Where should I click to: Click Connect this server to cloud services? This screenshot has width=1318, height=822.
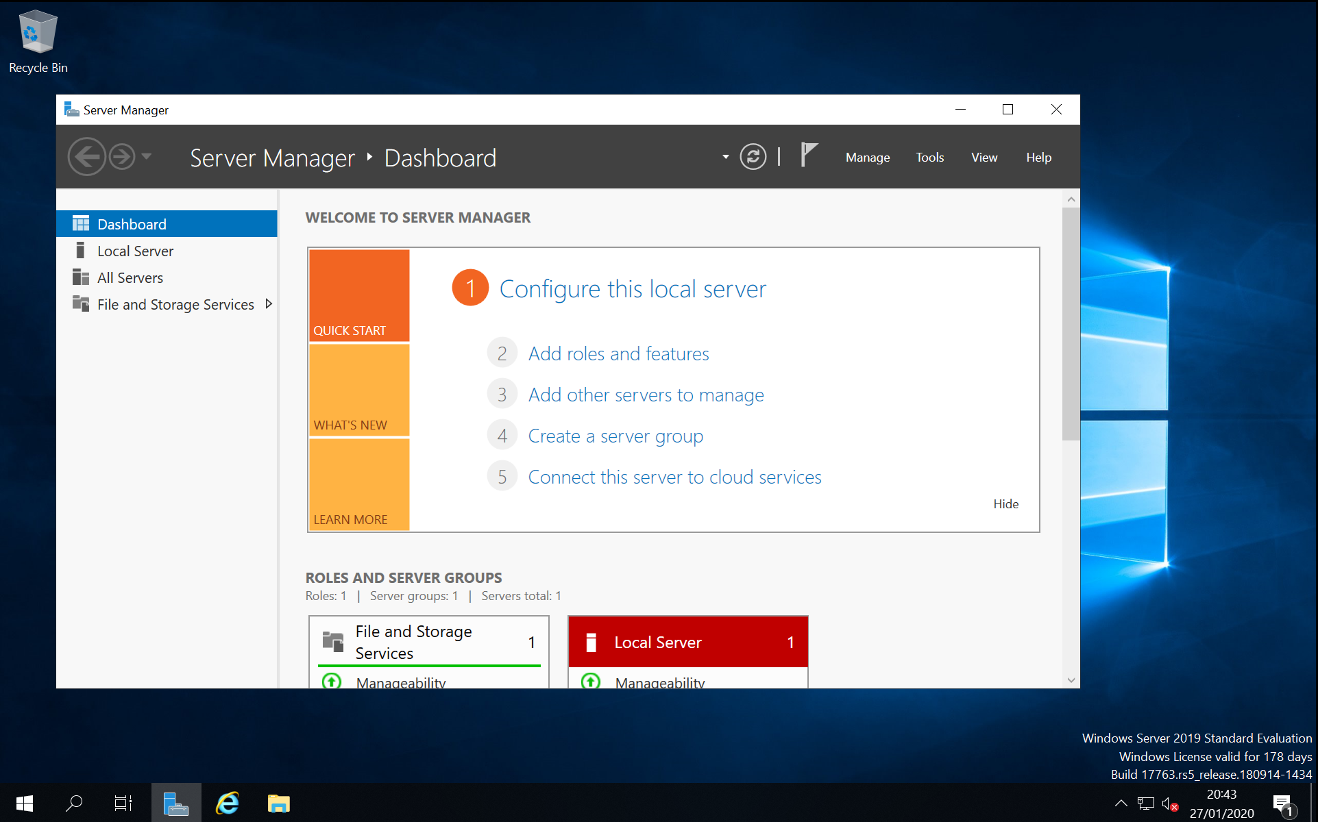click(x=674, y=476)
